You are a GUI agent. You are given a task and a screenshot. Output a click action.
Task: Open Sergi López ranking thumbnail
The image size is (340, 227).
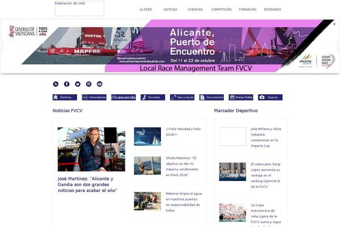point(233,171)
